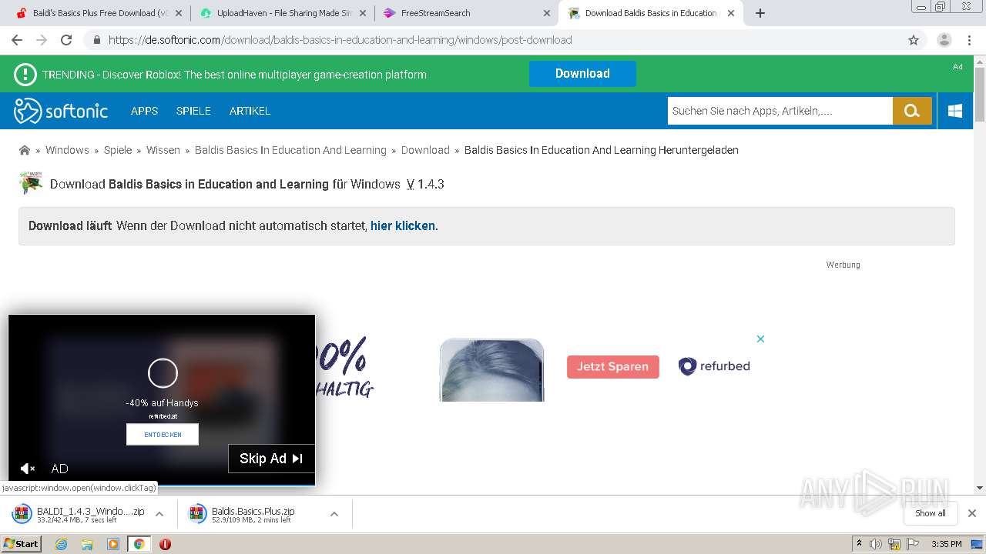
Task: Close the FreeStreamSearch tab
Action: (547, 13)
